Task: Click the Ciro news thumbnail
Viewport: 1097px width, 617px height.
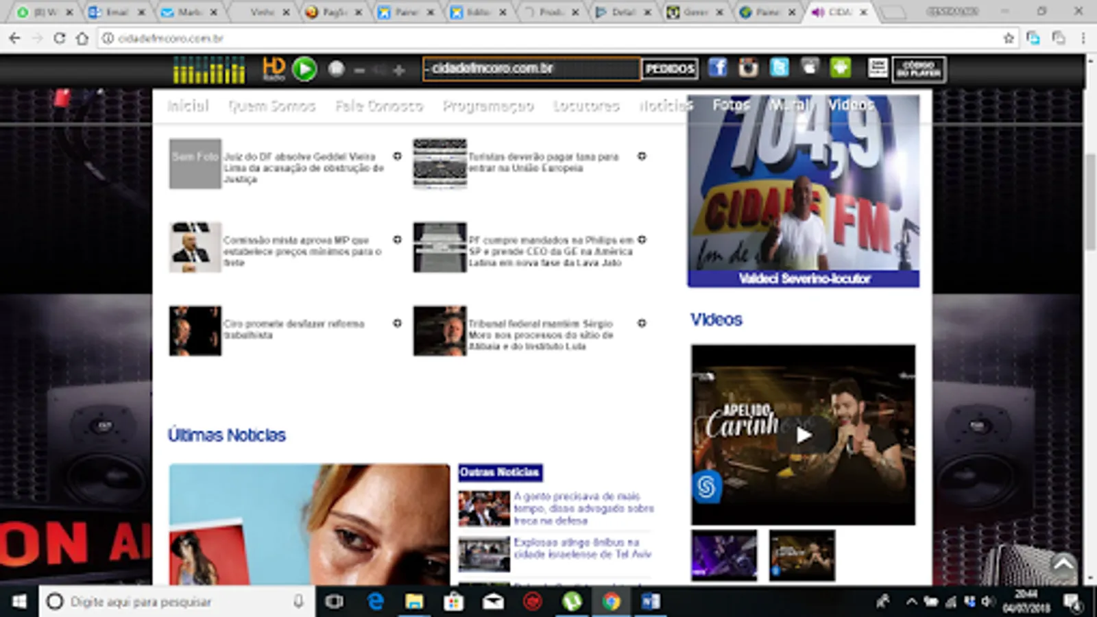Action: [x=195, y=331]
